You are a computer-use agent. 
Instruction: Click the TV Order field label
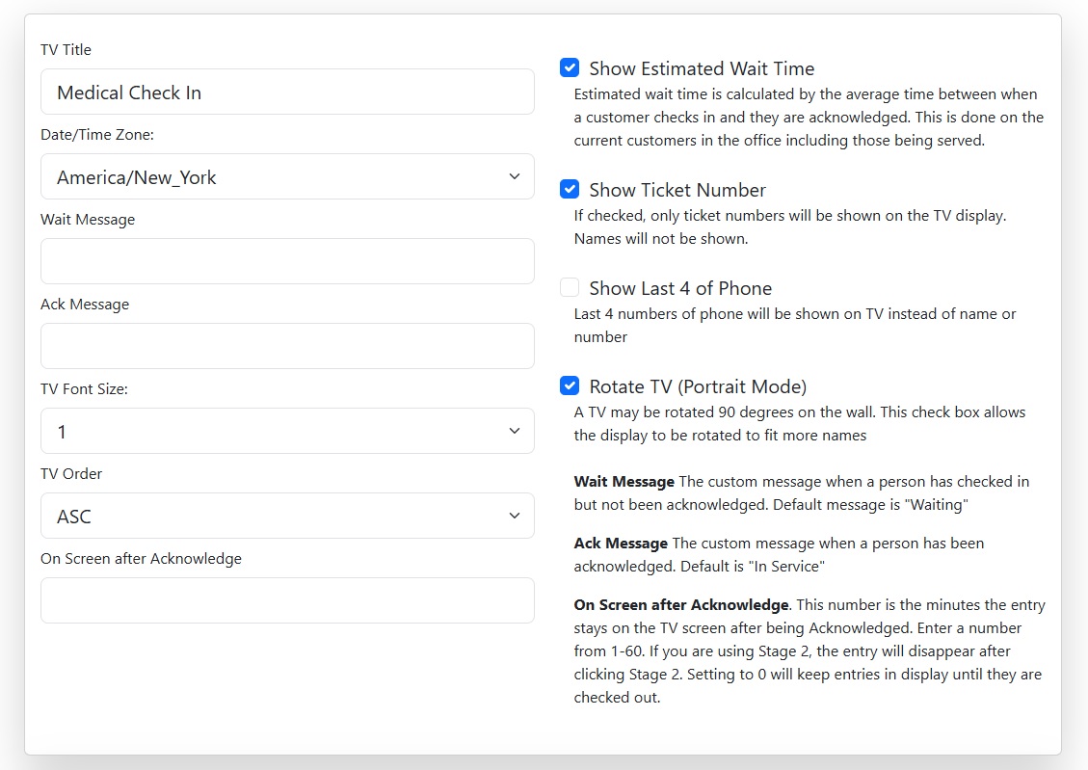(x=71, y=473)
